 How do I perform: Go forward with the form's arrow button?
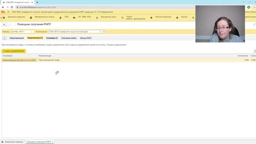[10, 24]
